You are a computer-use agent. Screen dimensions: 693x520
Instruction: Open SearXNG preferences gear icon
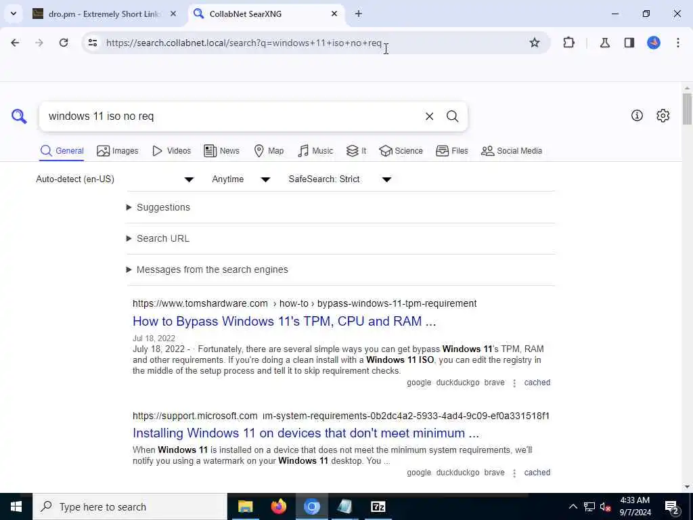663,115
